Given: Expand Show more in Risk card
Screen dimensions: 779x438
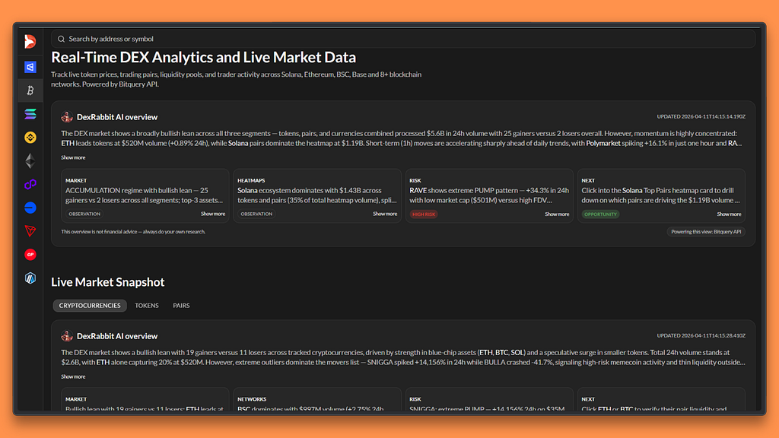Looking at the screenshot, I should click(x=557, y=214).
